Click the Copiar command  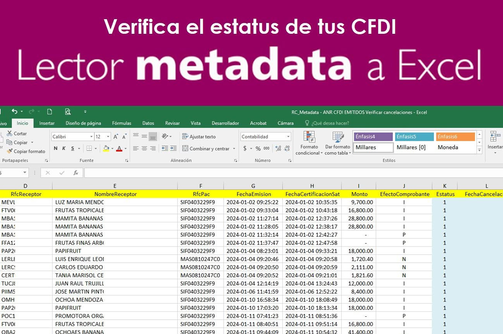coord(20,142)
